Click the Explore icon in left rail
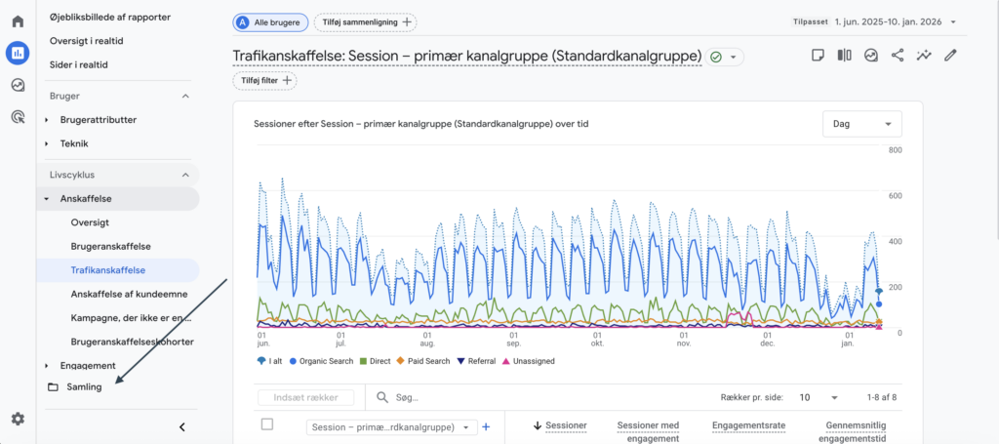The height and width of the screenshot is (444, 999). click(18, 85)
